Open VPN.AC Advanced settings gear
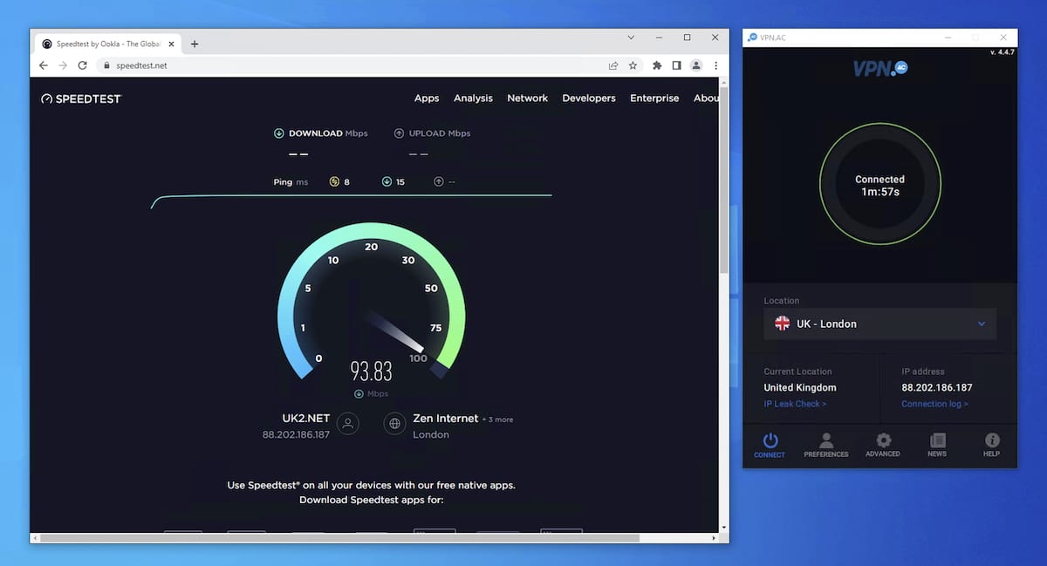The width and height of the screenshot is (1047, 566). pos(883,444)
